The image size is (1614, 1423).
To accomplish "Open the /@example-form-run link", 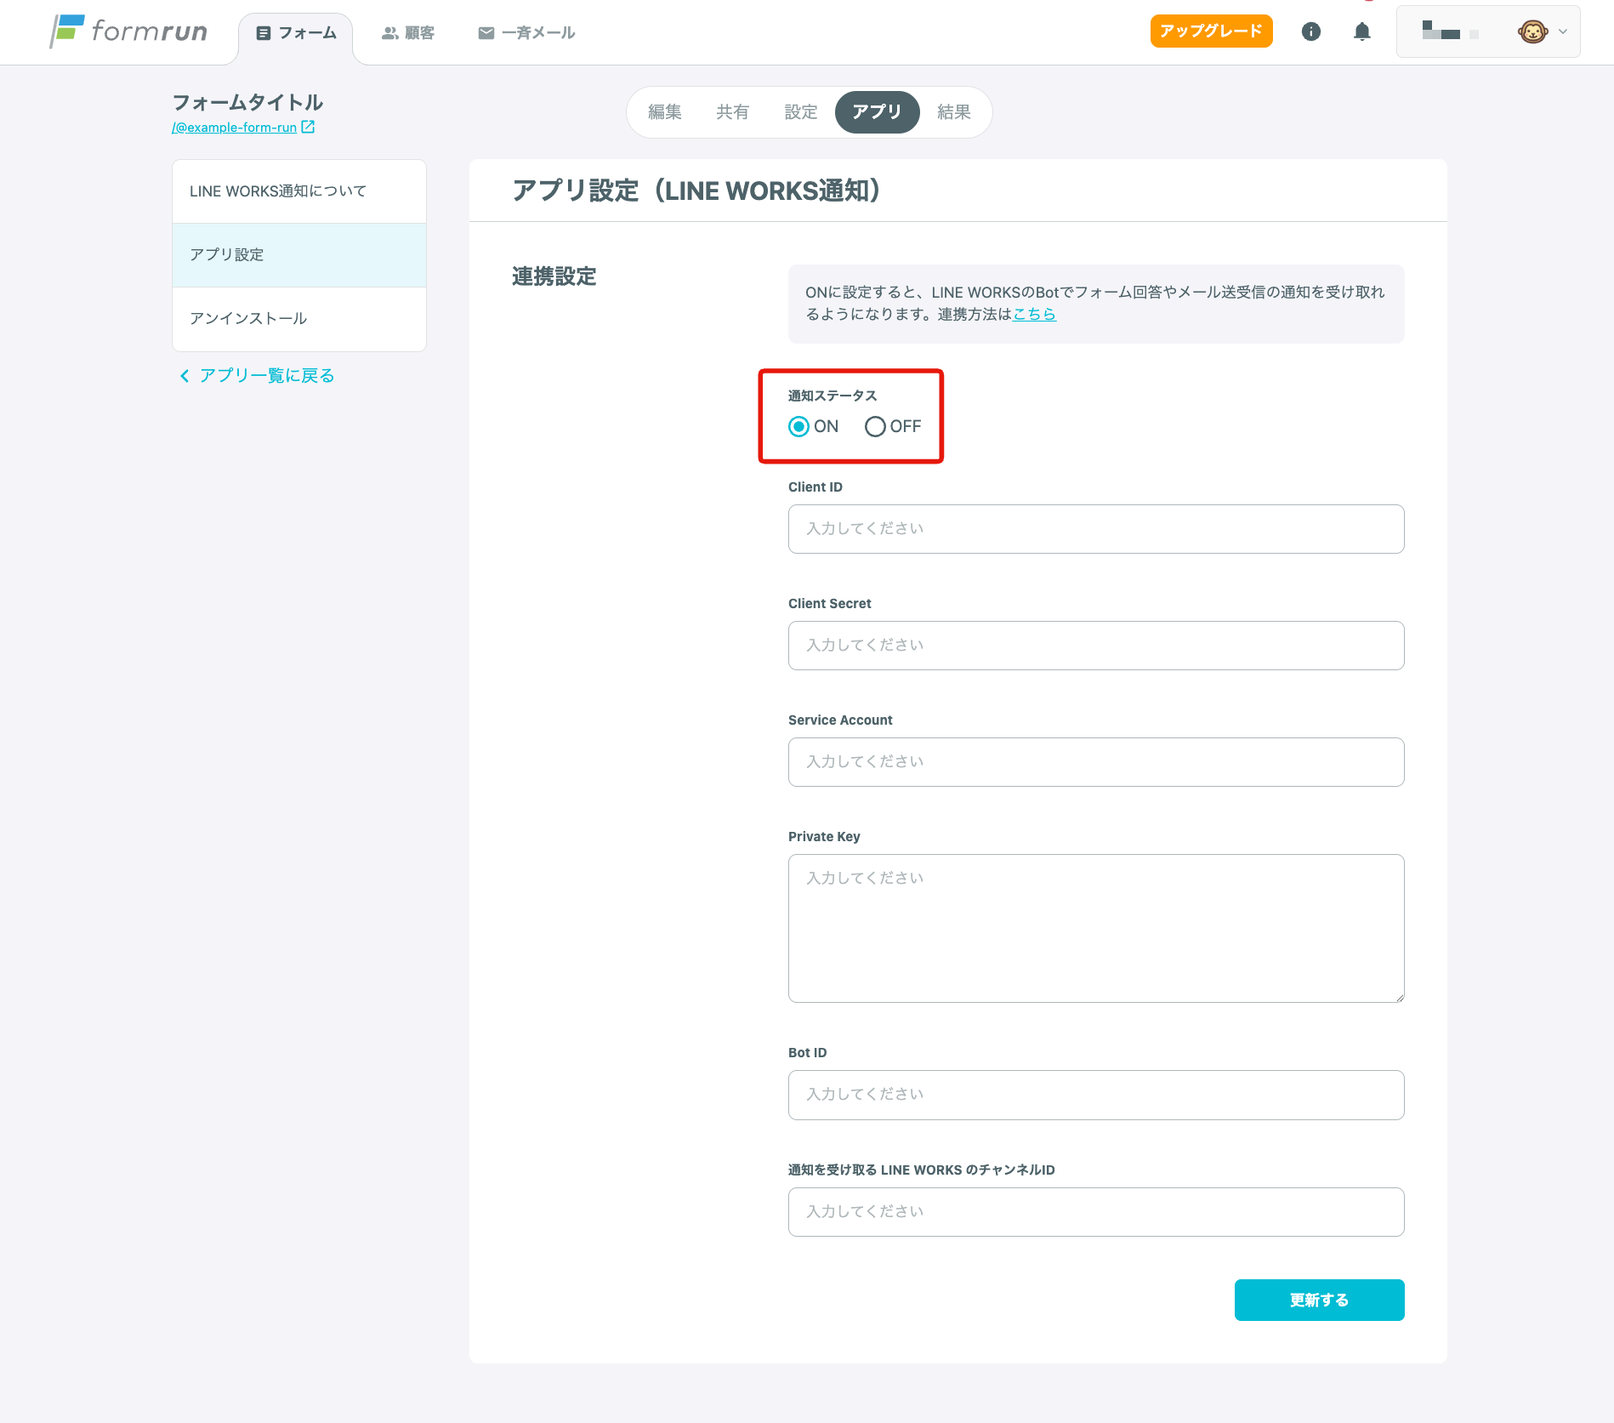I will pyautogui.click(x=235, y=128).
